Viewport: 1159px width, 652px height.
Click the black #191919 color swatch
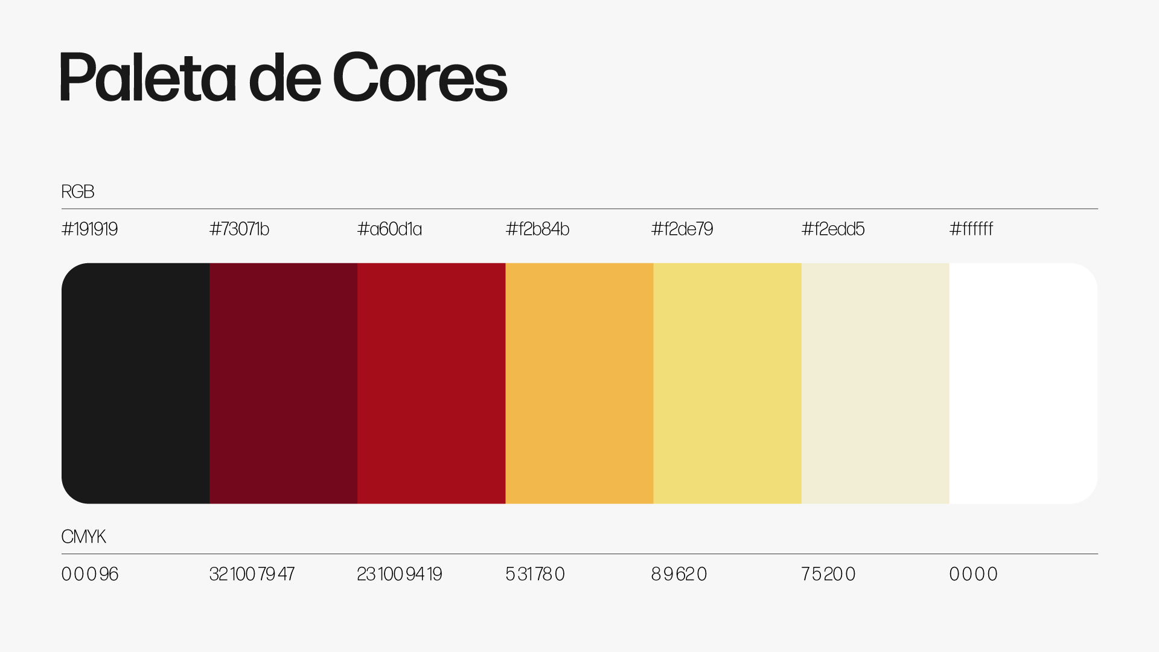[135, 383]
